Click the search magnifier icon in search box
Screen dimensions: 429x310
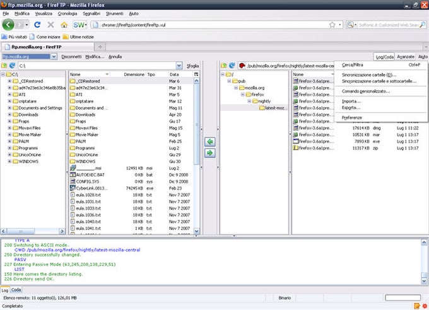pos(423,25)
